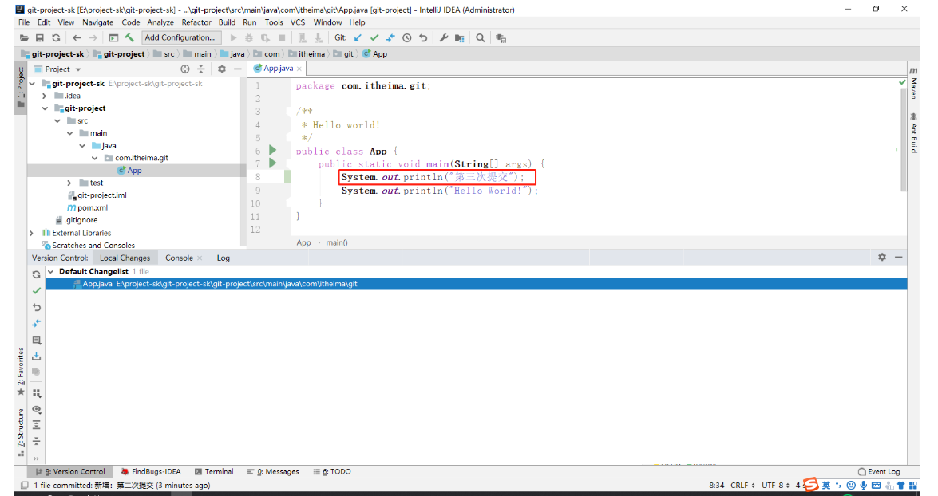Hide the Project panel with minus icon
Screen dimensions: 938x496
pos(237,69)
